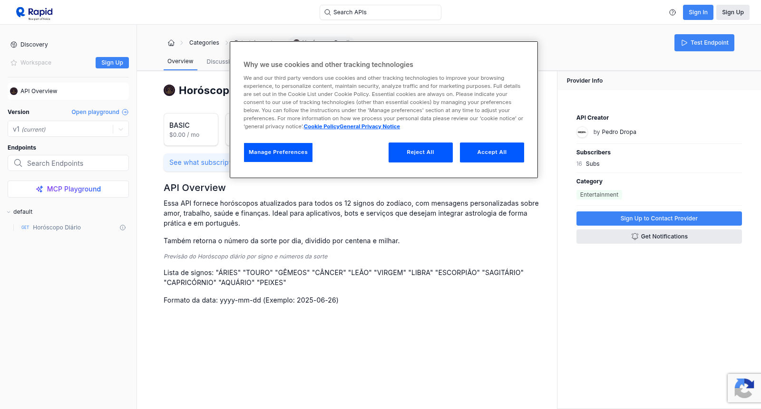Click the Sign Up button in header
Screen dimensions: 761x409
click(x=733, y=12)
